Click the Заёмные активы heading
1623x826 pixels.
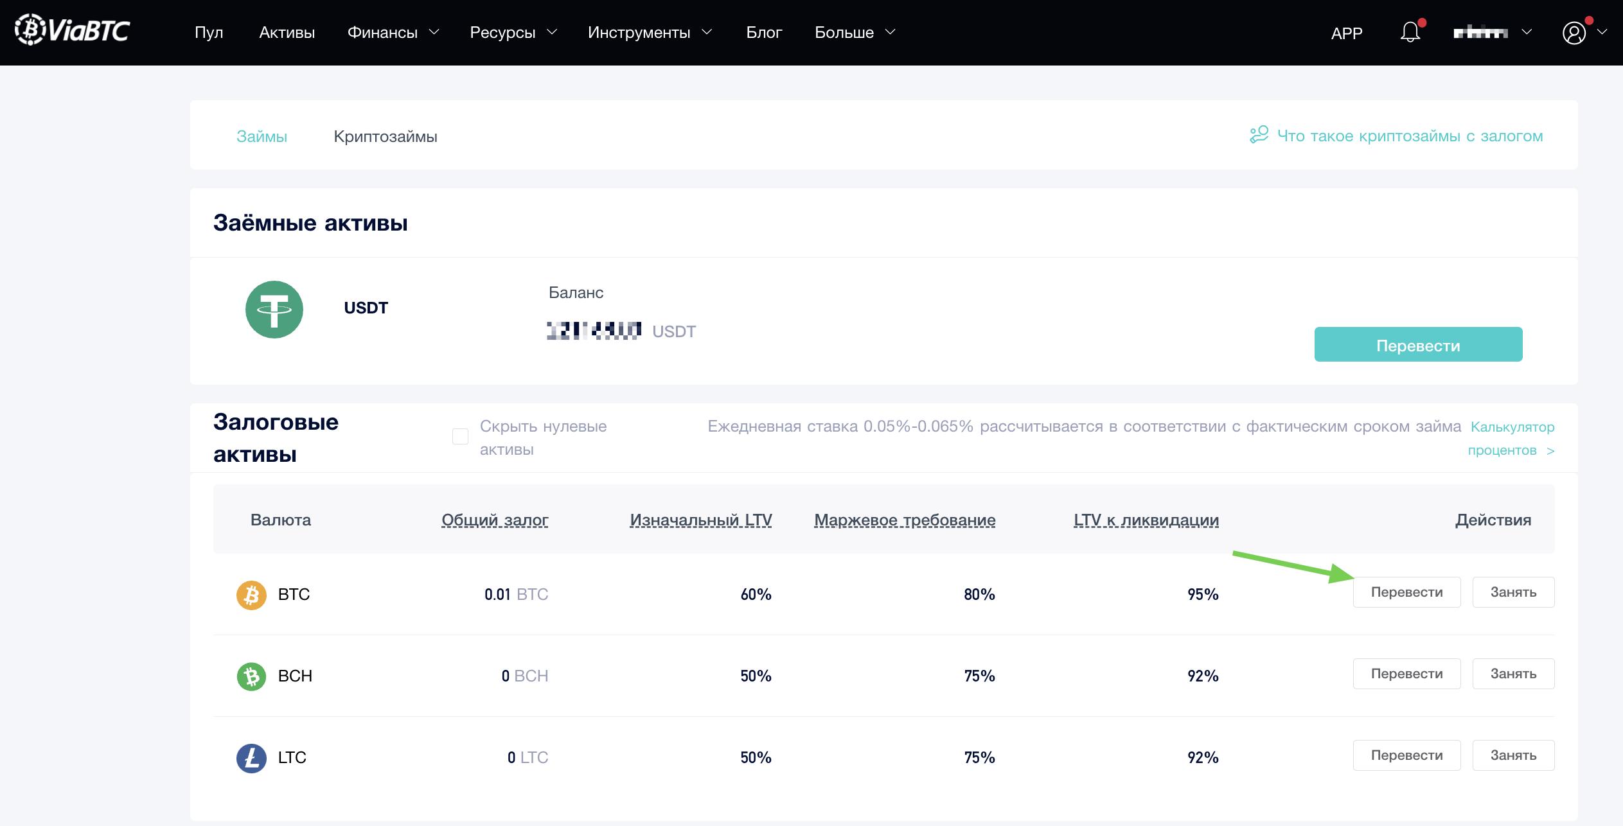pos(310,223)
